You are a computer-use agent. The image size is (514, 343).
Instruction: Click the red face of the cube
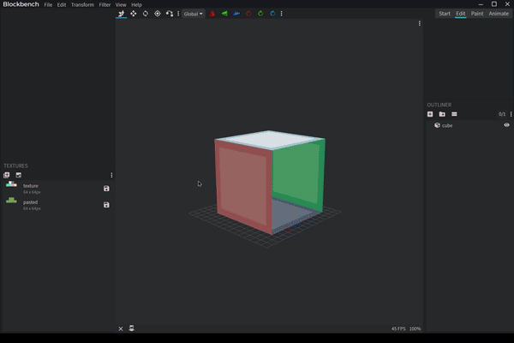[x=243, y=185]
